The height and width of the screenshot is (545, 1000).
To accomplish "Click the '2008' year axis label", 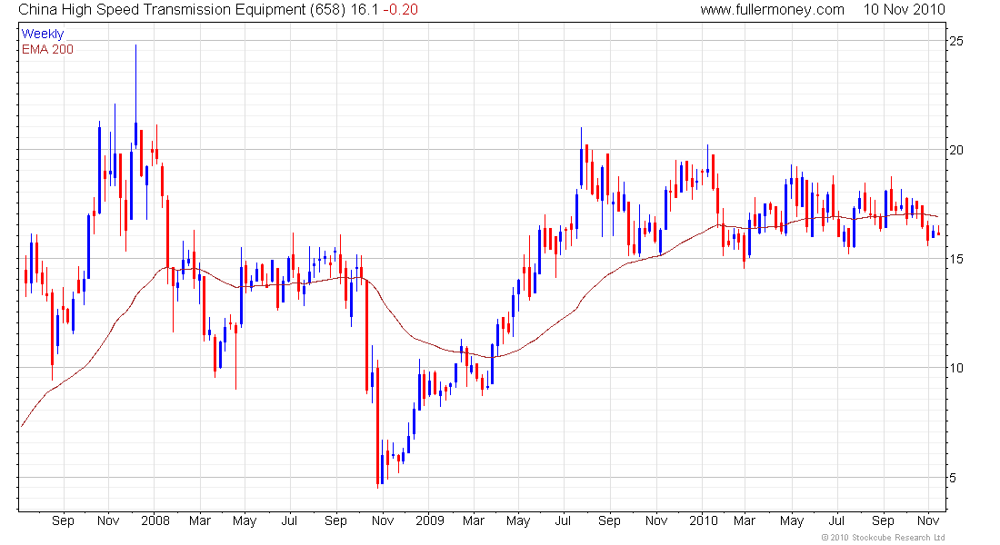I will [155, 520].
